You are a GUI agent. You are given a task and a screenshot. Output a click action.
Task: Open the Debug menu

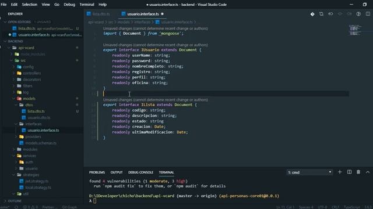[69, 5]
